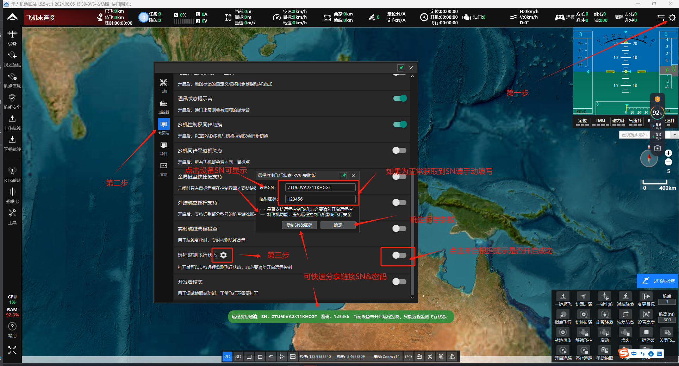This screenshot has width=679, height=366.
Task: Enable 外接航空摇杆支持 switch
Action: tap(399, 202)
